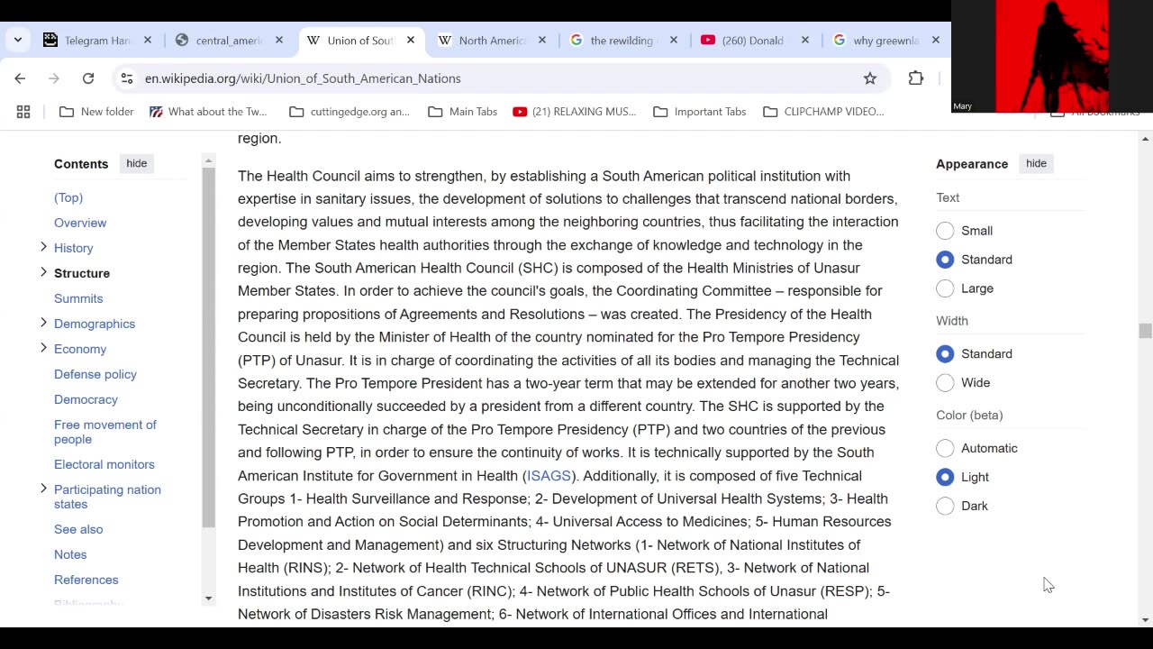Screen dimensions: 1153x649
Task: Open the CLIPCHAMP VIDEO bookmark folder
Action: click(823, 112)
